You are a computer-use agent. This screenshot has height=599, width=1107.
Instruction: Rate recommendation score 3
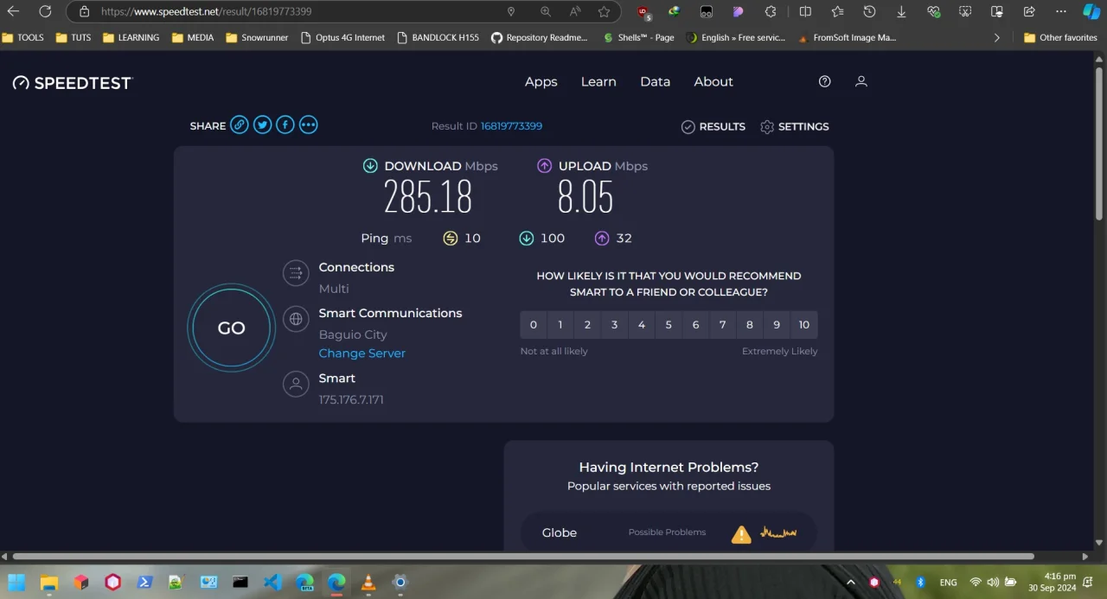click(x=614, y=325)
